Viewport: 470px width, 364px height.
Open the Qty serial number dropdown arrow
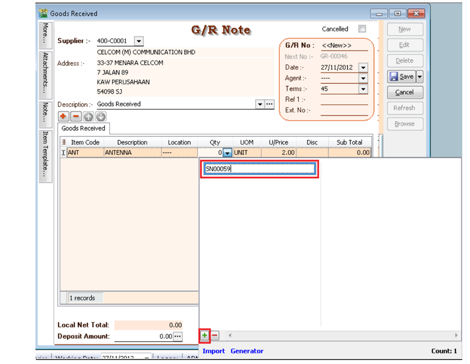coord(227,153)
